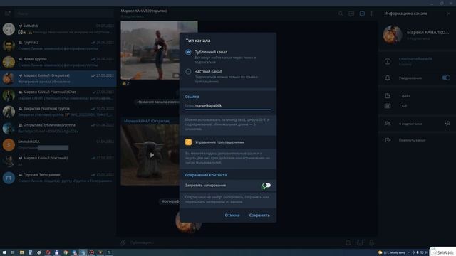Select the Частный канал radio option

[188, 71]
